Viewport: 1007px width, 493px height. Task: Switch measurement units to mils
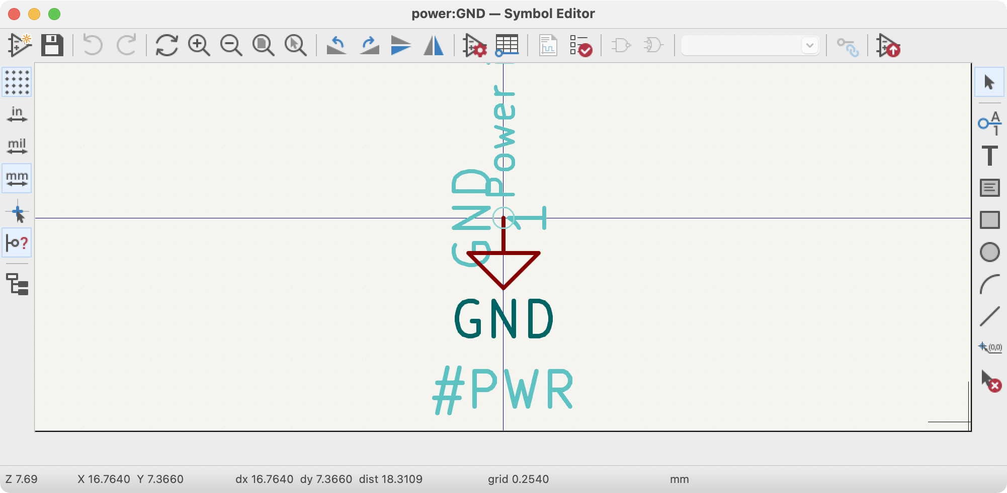pyautogui.click(x=17, y=145)
